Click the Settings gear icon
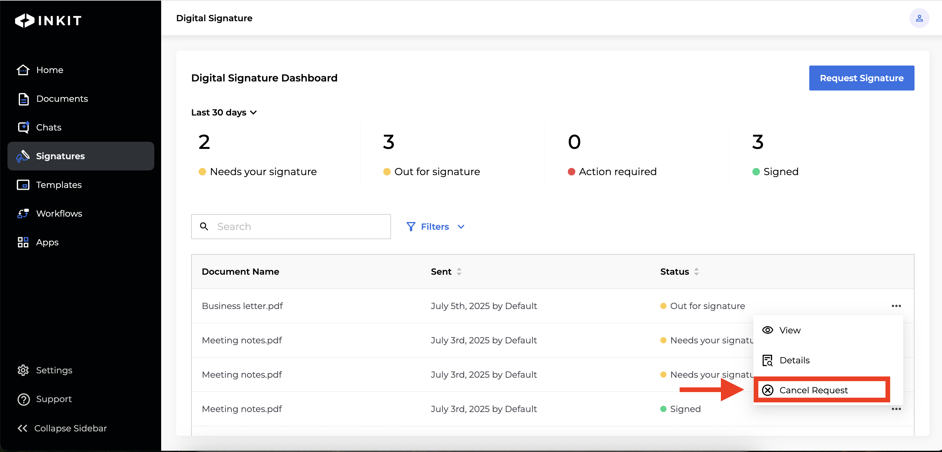This screenshot has width=942, height=452. 23,370
